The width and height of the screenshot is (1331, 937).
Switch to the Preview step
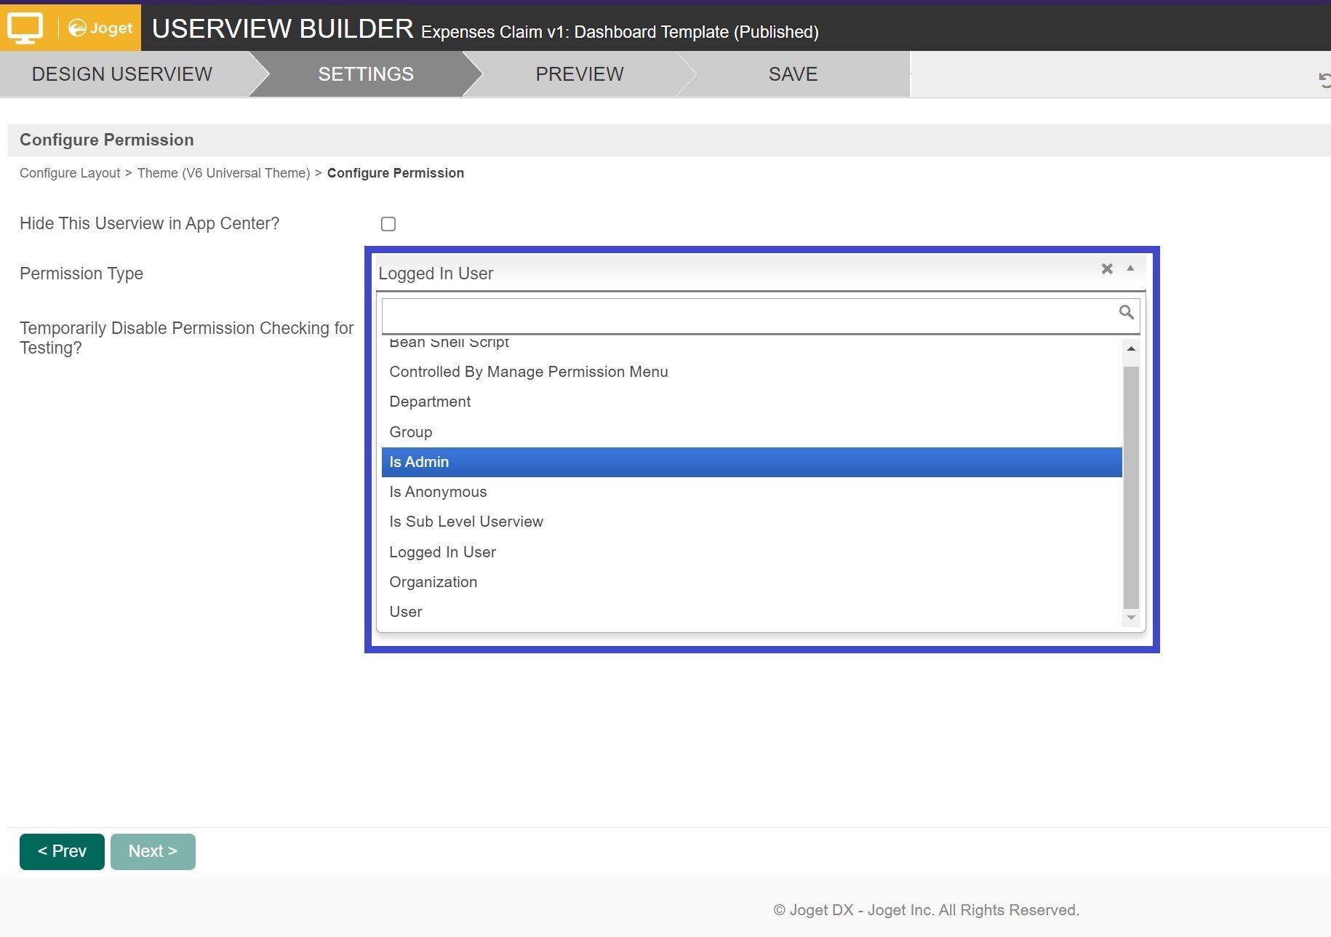point(579,74)
